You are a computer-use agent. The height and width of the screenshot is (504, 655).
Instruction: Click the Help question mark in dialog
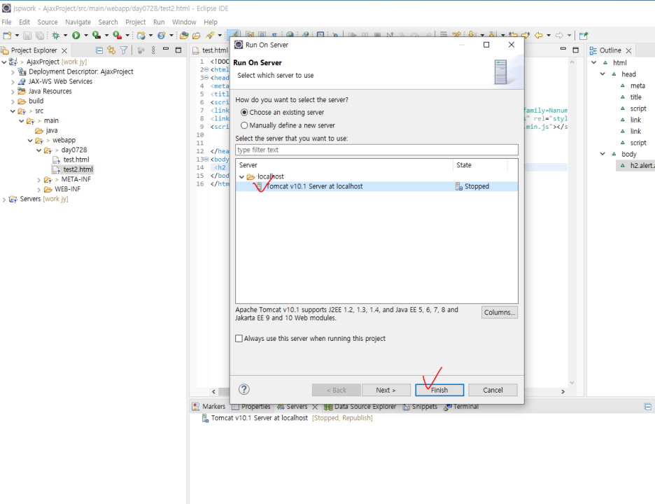pyautogui.click(x=244, y=389)
